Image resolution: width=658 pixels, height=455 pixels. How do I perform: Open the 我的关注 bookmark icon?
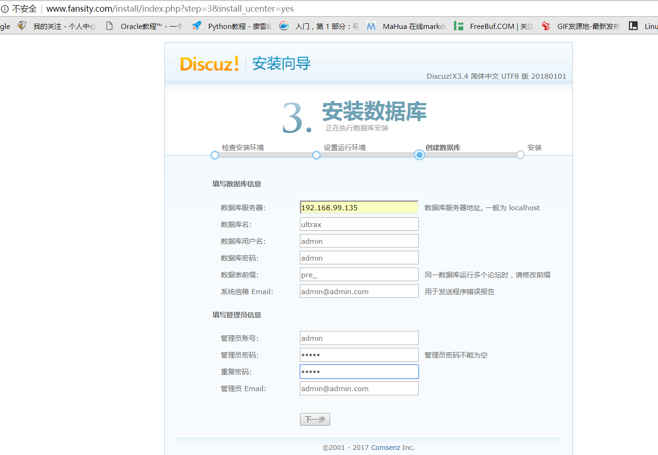coord(22,26)
